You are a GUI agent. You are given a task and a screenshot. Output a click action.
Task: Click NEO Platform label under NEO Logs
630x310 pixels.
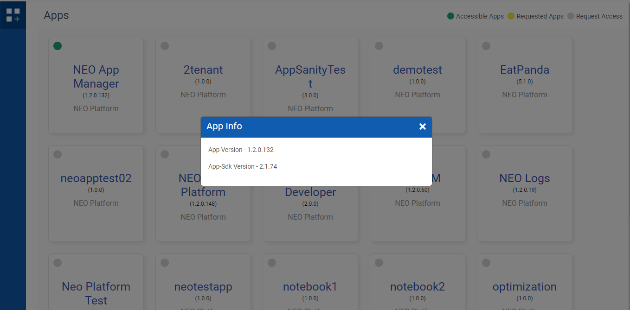point(525,203)
